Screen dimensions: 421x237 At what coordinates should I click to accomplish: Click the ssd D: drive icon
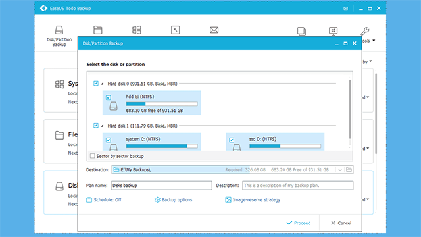tap(237, 147)
